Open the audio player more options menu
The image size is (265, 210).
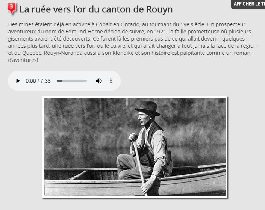(111, 81)
